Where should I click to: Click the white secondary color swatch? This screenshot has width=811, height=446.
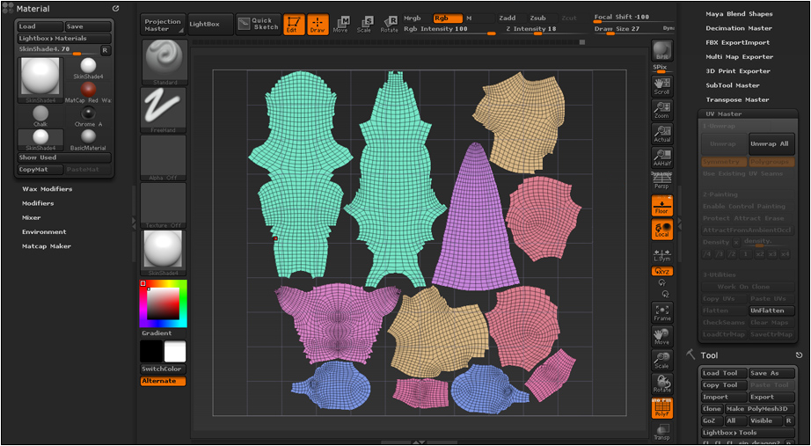click(175, 351)
